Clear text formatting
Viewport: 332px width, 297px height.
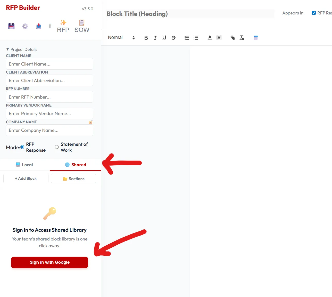coord(242,38)
